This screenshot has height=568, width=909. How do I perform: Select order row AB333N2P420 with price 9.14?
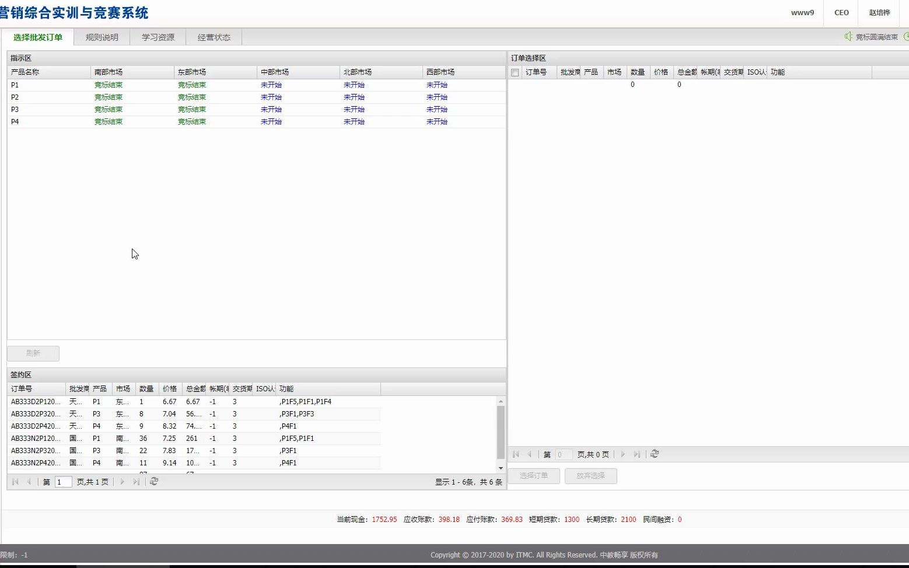[x=194, y=463]
